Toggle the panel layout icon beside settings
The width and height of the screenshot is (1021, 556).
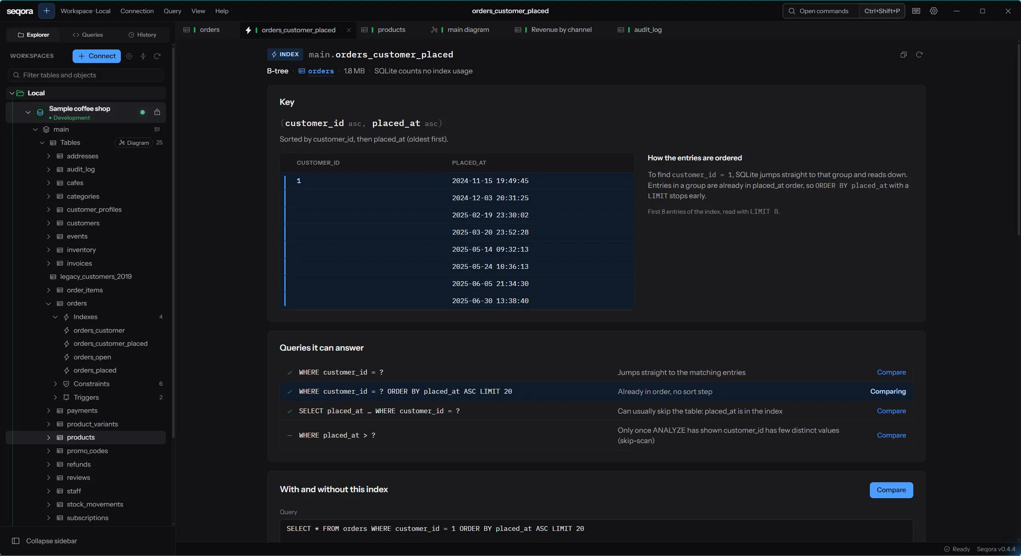pyautogui.click(x=916, y=11)
